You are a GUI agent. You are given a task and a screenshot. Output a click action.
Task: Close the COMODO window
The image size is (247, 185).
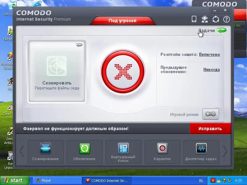pos(225,10)
